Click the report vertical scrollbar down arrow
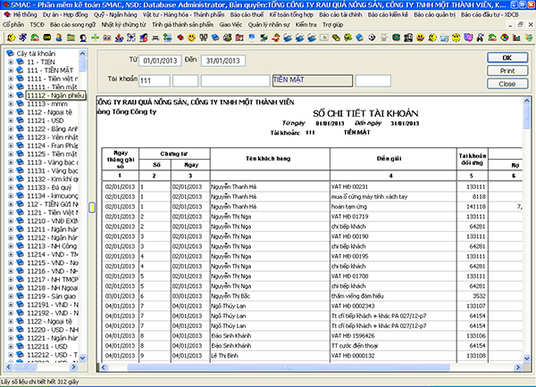The image size is (536, 387). pos(526,358)
